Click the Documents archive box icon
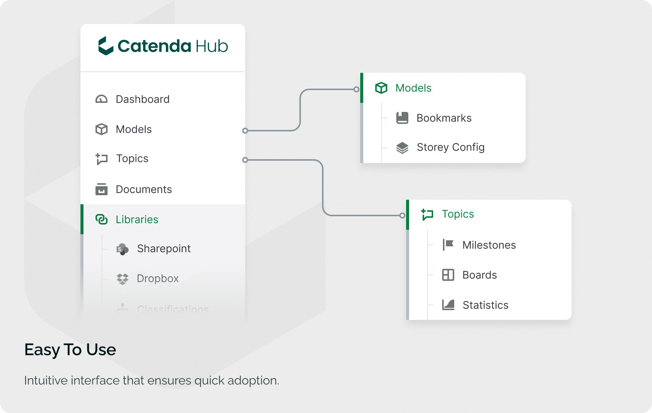Viewport: 652px width, 413px height. [101, 189]
